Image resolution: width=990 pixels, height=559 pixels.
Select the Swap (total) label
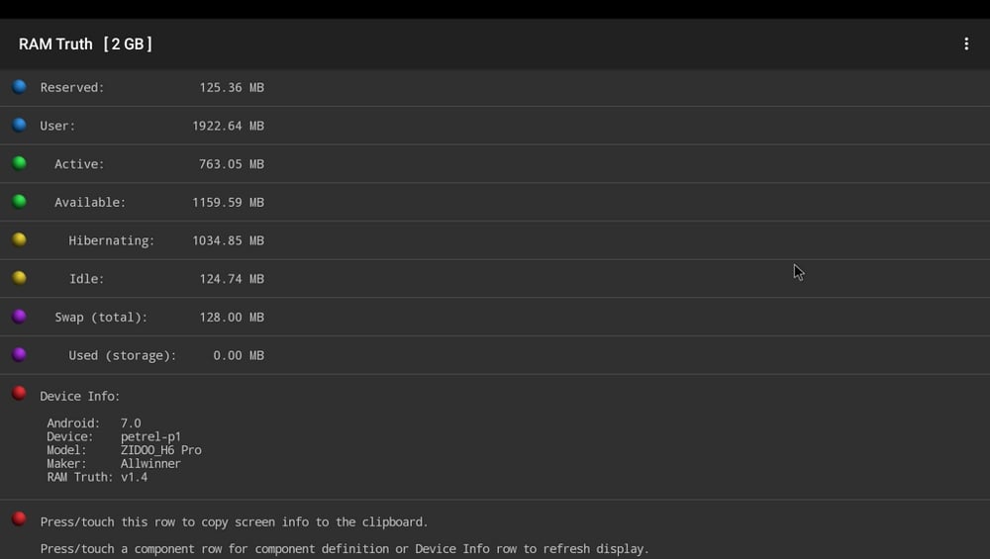coord(101,318)
